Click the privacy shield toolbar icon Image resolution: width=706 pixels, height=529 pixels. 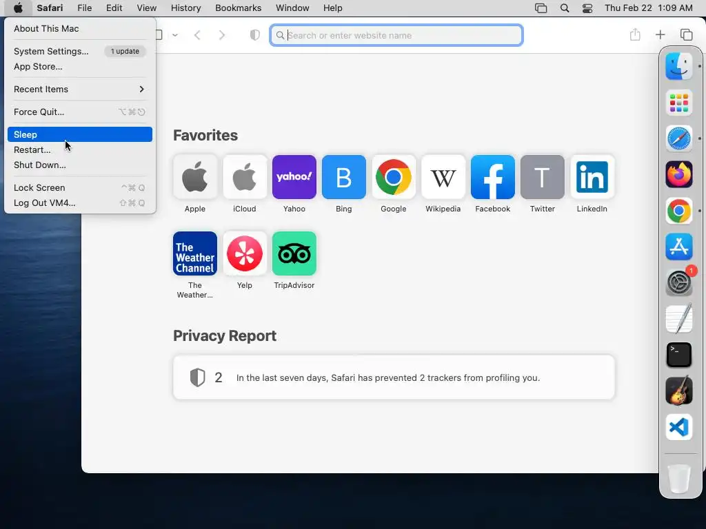pos(255,35)
